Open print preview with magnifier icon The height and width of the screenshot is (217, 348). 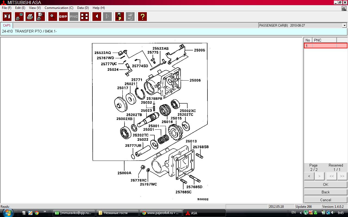click(x=41, y=17)
